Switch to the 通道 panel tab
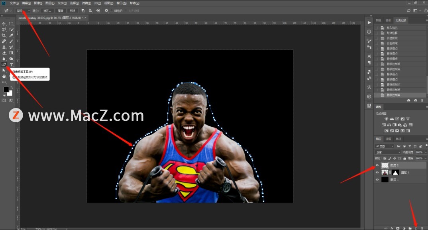Screen dimensions: 428x230 (x=389, y=139)
